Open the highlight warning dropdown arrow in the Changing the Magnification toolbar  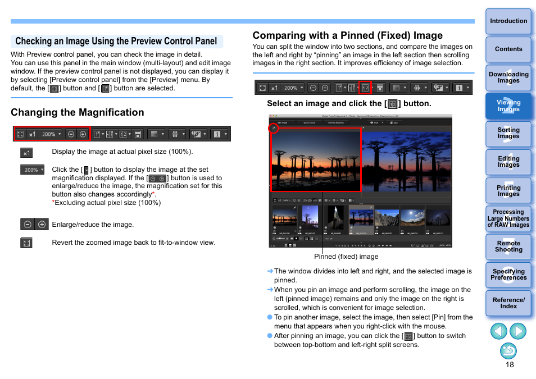[205, 134]
